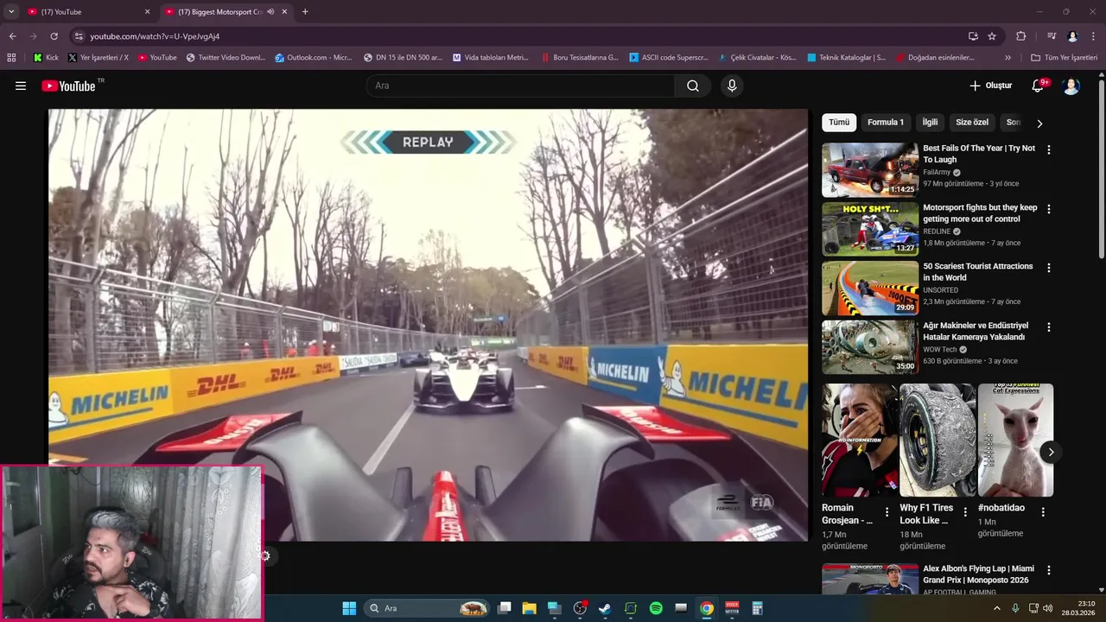Click the youtube.com address bar URL
Image resolution: width=1106 pixels, height=622 pixels.
coord(155,36)
